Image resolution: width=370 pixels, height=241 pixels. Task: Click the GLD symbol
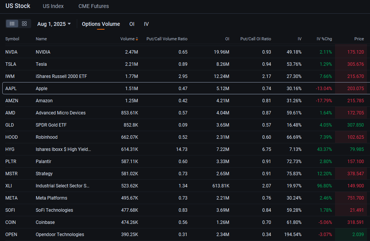click(x=10, y=125)
